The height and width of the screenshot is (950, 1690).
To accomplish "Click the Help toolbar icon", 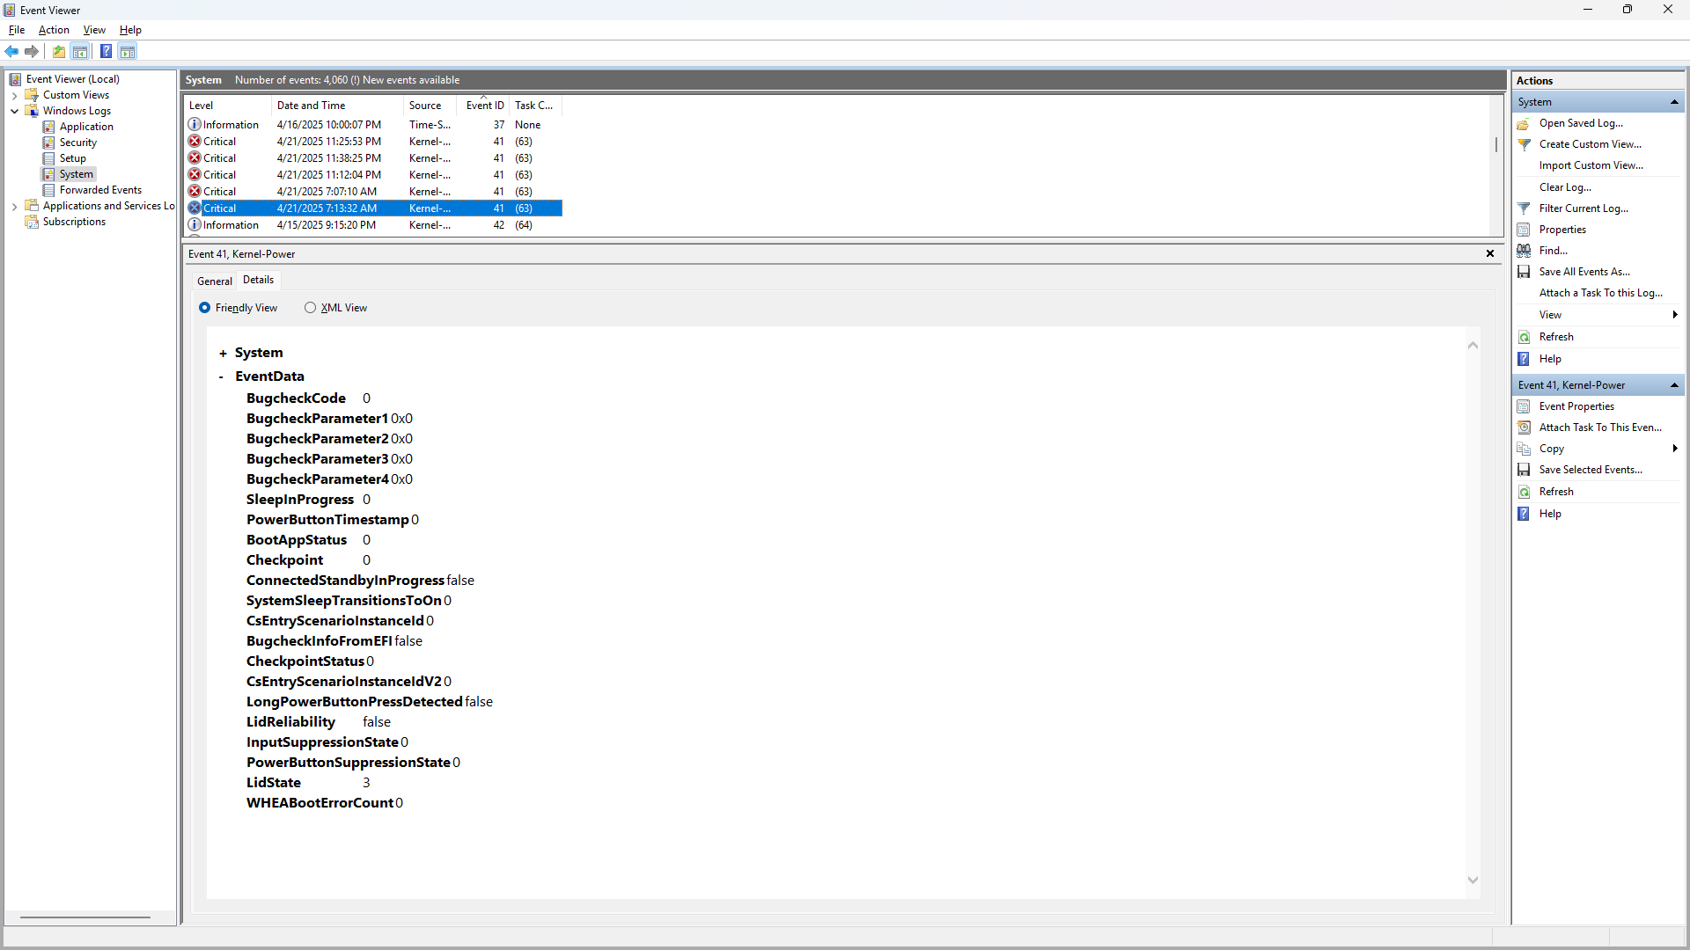I will [106, 52].
